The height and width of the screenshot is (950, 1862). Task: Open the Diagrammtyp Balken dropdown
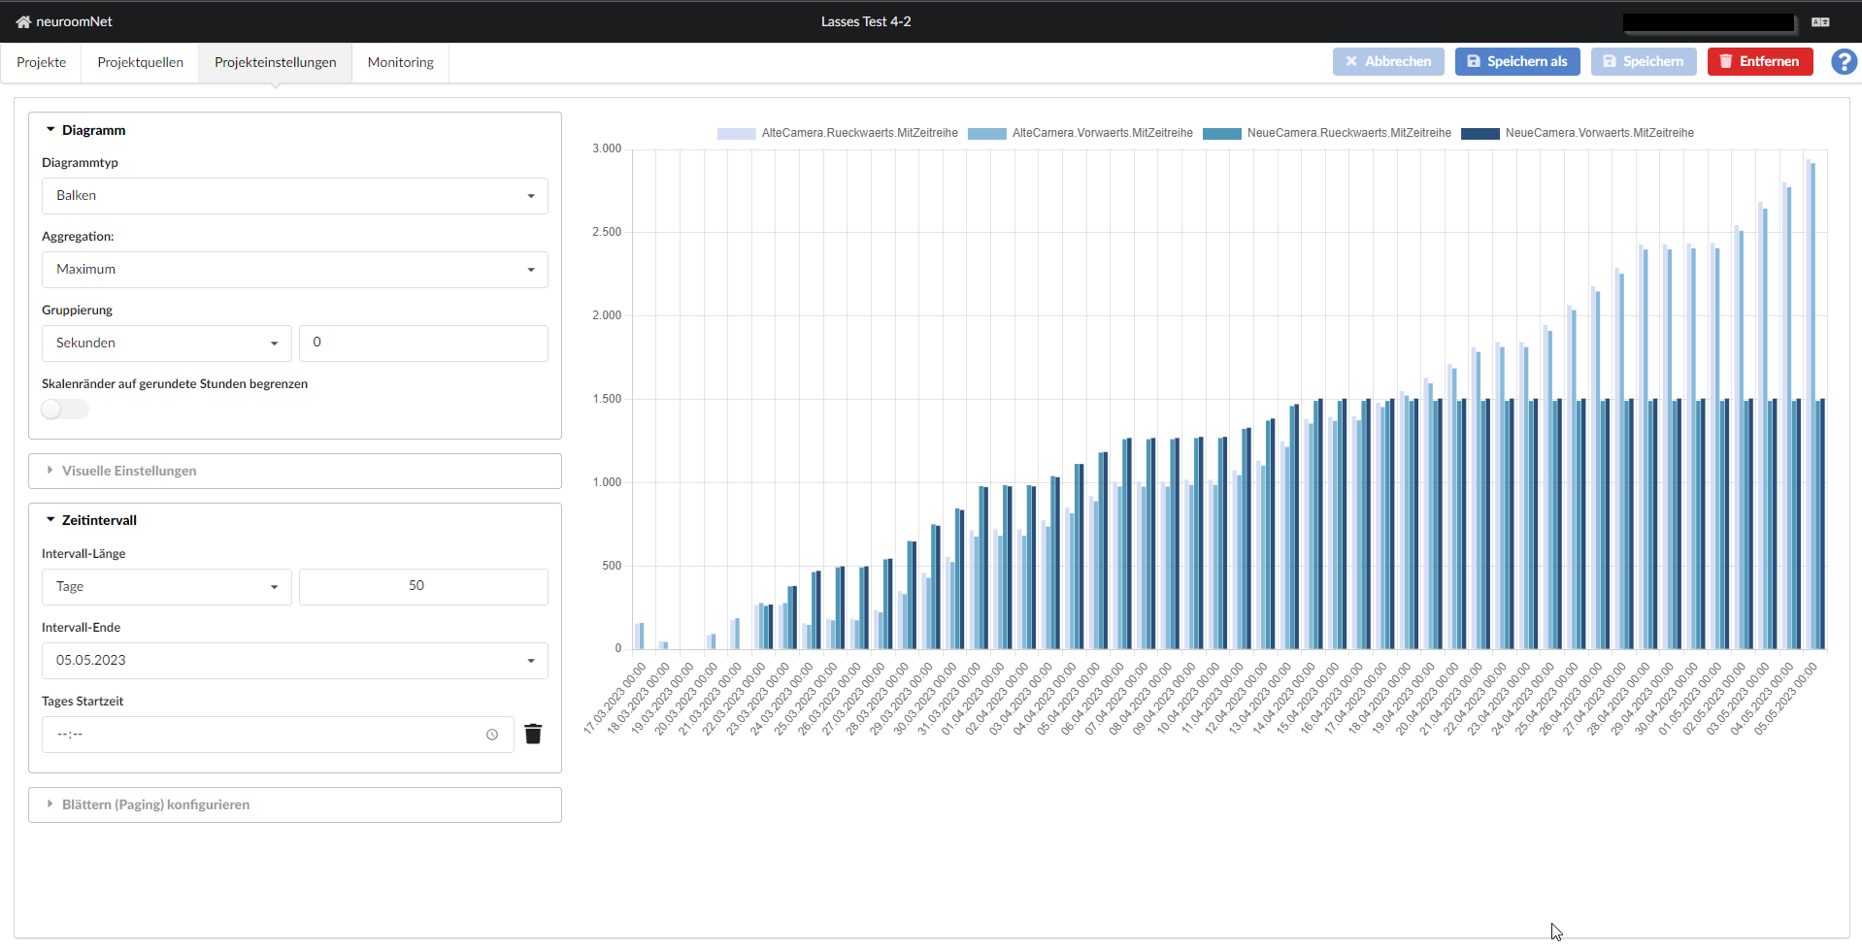tap(295, 196)
